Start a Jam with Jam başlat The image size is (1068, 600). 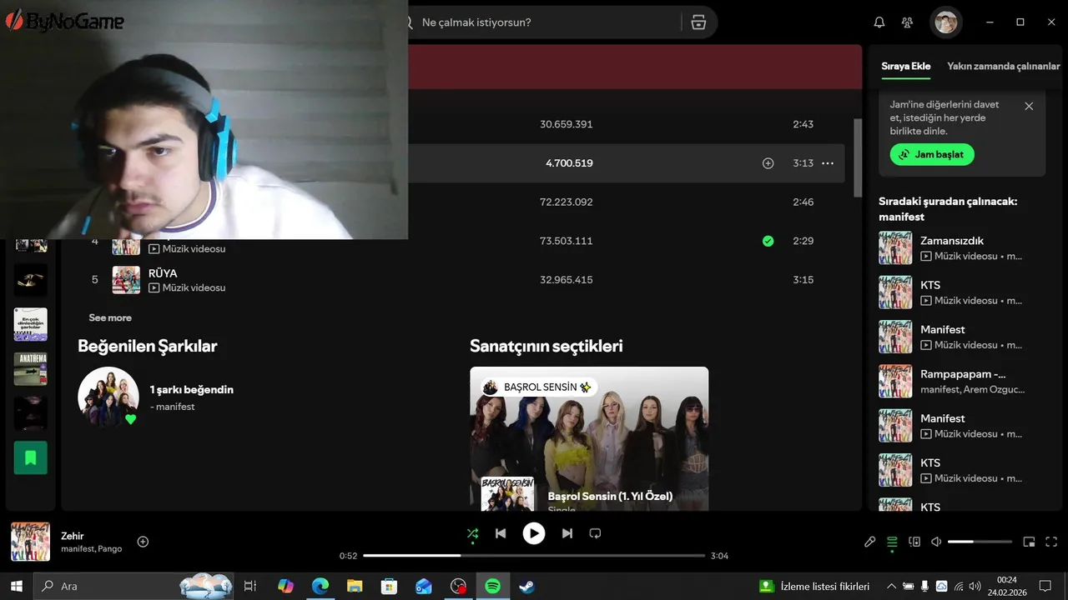932,154
